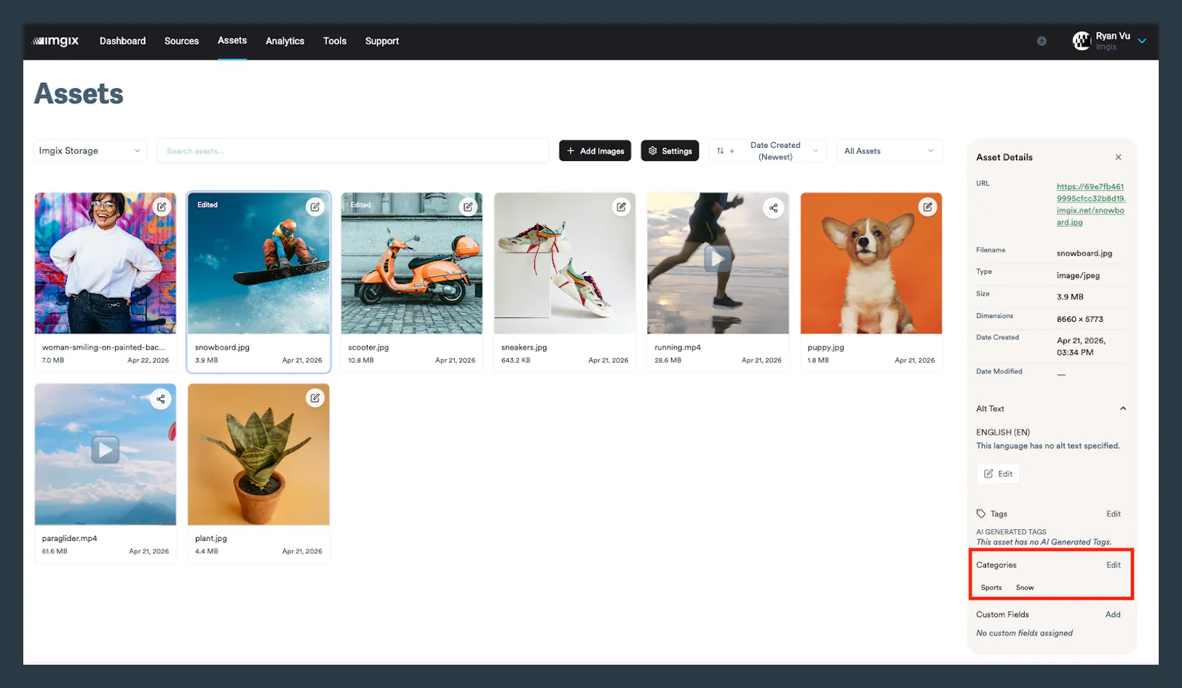Screen dimensions: 1182x688
Task: Open the edit overlay on snowboard.jpg thumbnail
Action: coord(316,207)
